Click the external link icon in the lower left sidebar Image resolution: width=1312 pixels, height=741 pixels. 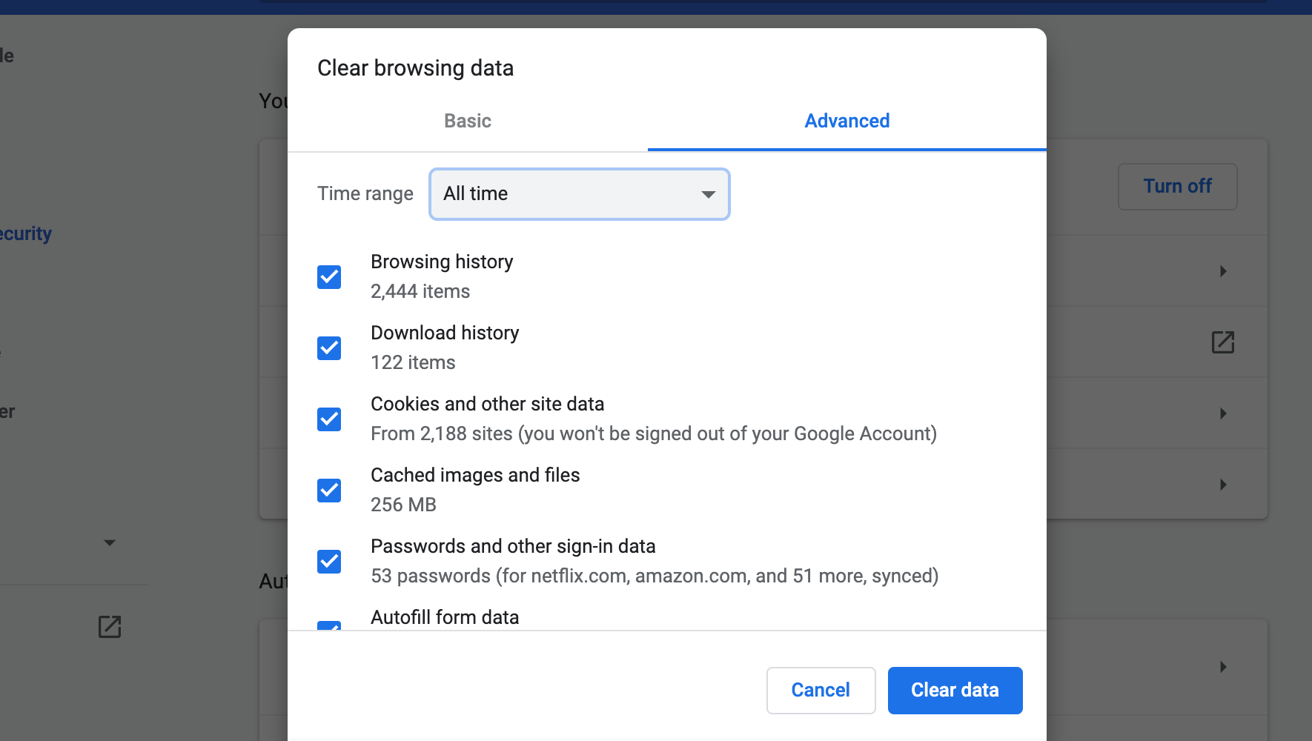point(110,626)
